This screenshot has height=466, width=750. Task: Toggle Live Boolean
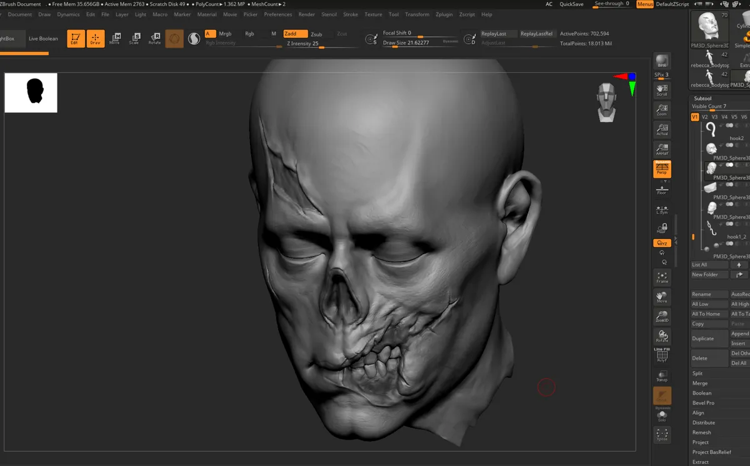[x=43, y=39]
